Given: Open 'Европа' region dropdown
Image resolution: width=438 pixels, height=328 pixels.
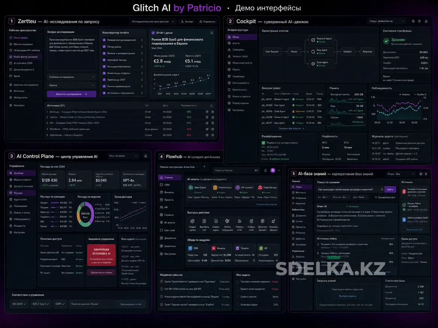Looking at the screenshot, I should pos(72,85).
